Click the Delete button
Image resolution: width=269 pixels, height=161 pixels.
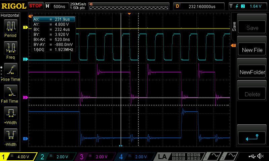point(252,94)
